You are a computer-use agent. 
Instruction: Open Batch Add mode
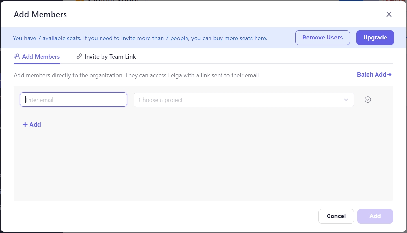tap(371, 75)
